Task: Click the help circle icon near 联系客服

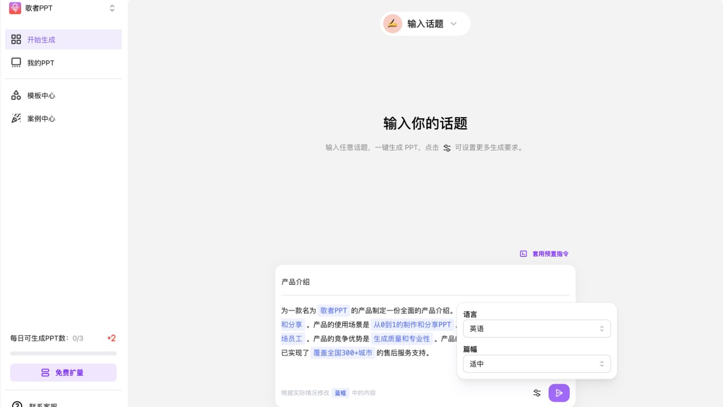Action: (x=17, y=405)
